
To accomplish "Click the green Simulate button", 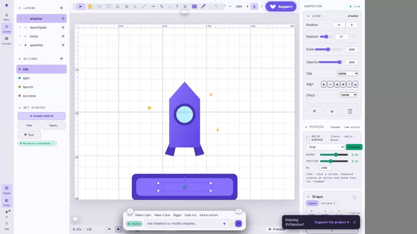I will [354, 147].
